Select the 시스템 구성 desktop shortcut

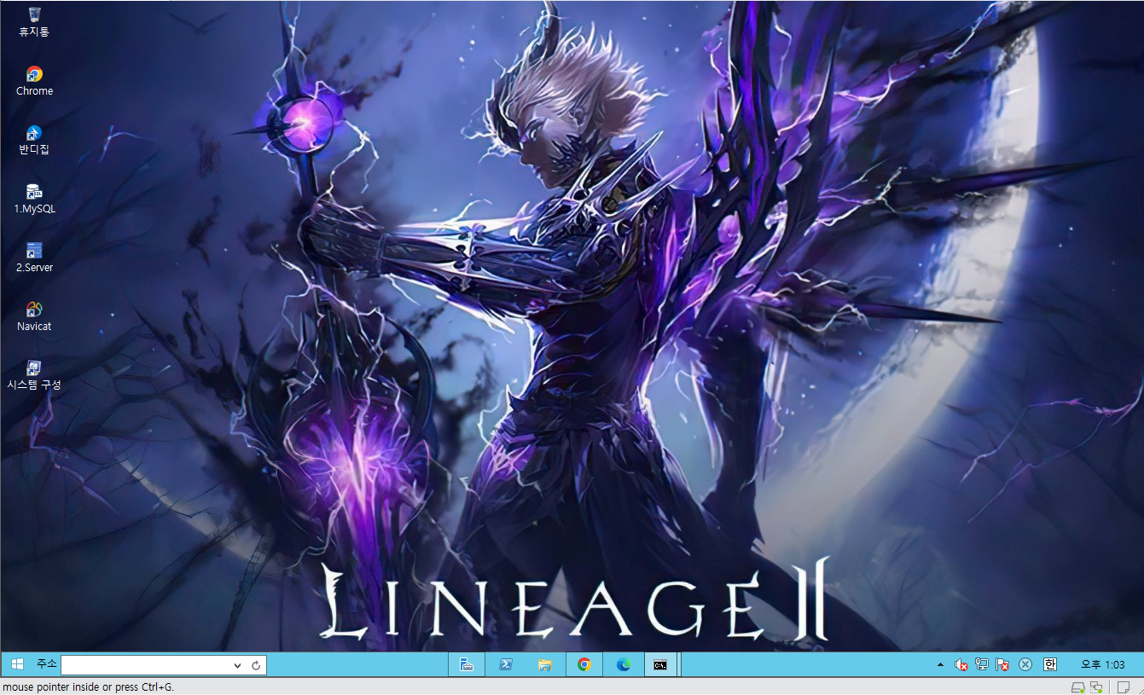tap(34, 374)
